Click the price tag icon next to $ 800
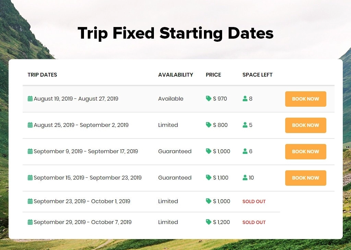351x250 pixels. point(208,125)
